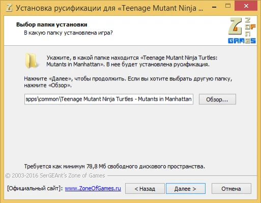Click the Далее > button
This screenshot has height=203, width=261.
[186, 189]
